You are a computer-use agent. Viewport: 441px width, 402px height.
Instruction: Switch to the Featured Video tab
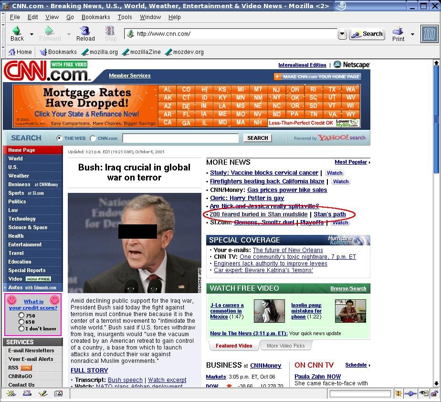tap(234, 346)
